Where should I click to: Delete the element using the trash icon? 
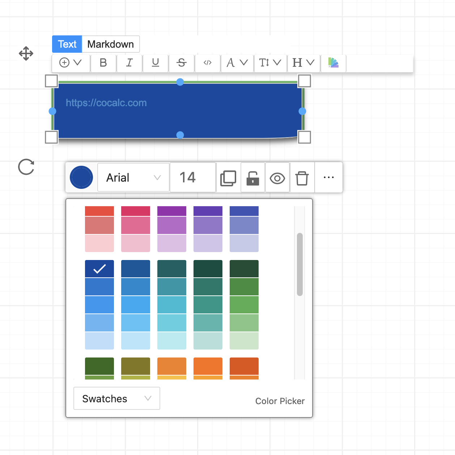[302, 177]
